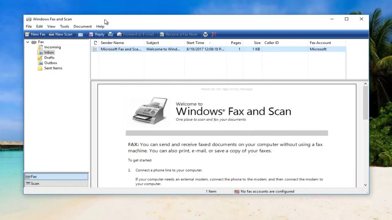This screenshot has height=220, width=392.
Task: Open the Help menu
Action: click(x=100, y=26)
